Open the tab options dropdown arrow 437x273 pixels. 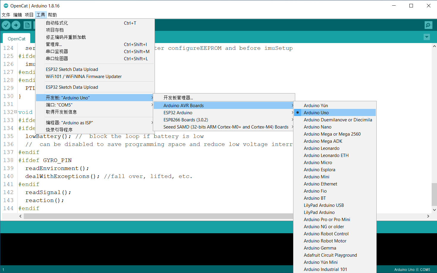[x=427, y=37]
